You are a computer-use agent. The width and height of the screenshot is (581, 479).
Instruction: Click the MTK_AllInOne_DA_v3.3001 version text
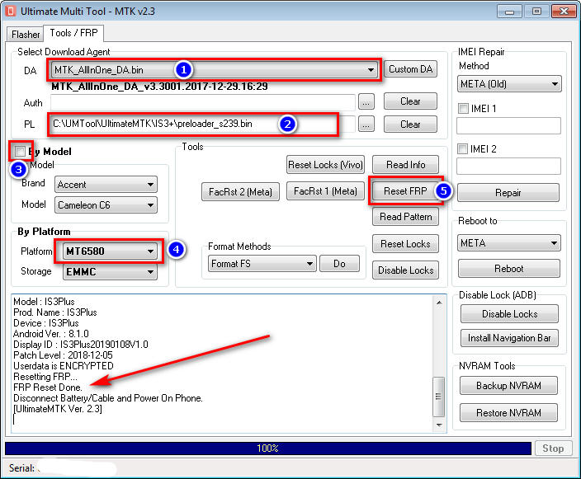coord(159,87)
